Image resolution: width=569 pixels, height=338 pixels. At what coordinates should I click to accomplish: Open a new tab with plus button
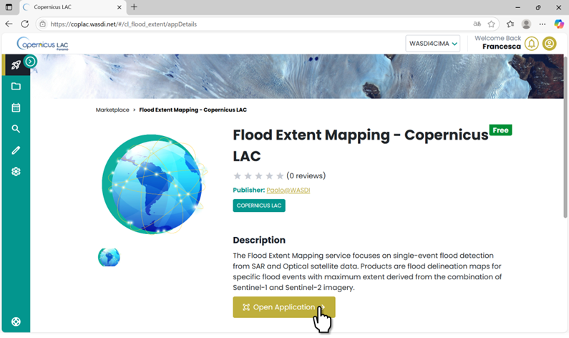click(134, 7)
